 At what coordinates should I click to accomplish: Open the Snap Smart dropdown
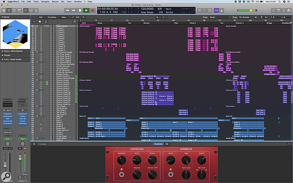tap(220, 17)
